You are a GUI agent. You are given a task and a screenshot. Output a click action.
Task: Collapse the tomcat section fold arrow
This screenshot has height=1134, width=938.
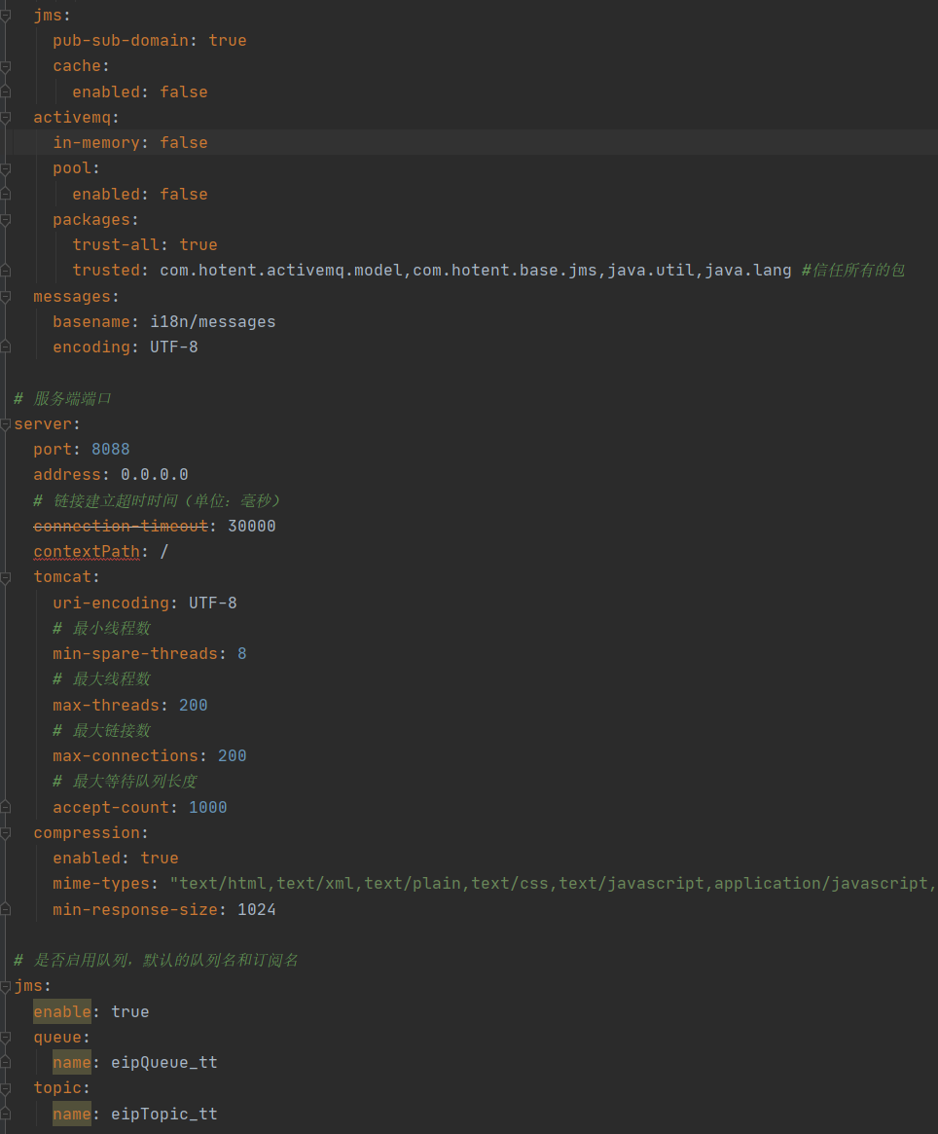tap(6, 577)
